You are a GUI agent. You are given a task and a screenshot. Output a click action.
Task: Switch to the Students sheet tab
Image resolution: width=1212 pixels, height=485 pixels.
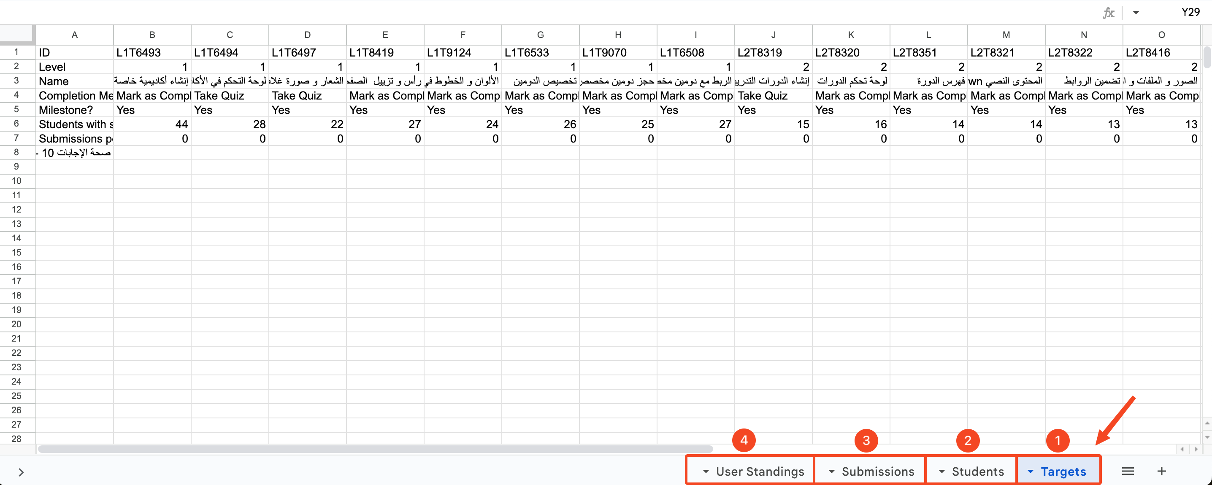tap(972, 472)
